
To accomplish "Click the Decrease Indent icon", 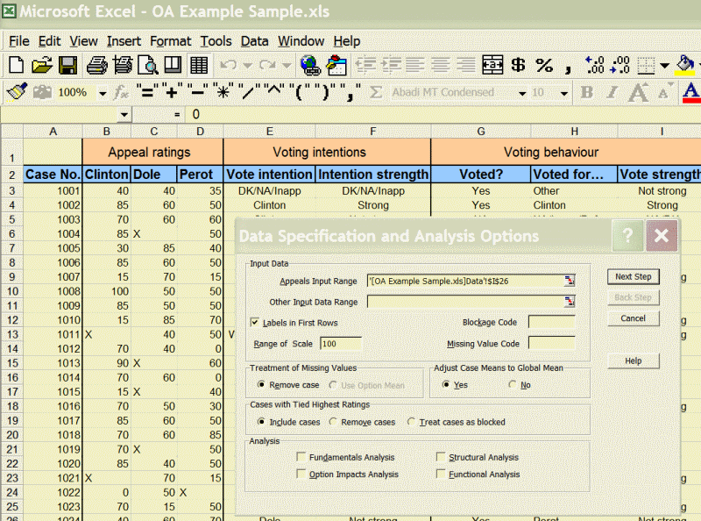I will point(365,66).
